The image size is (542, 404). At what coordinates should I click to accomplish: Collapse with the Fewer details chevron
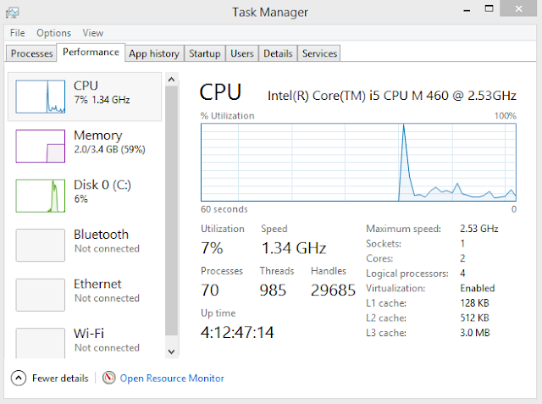tap(19, 378)
